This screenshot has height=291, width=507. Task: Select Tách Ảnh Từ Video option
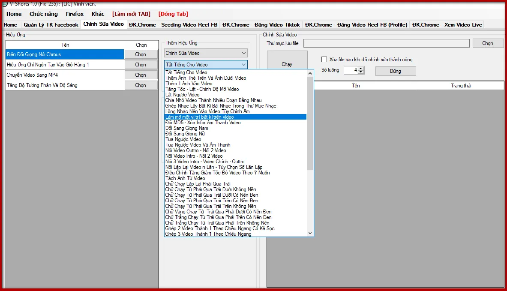pyautogui.click(x=235, y=178)
